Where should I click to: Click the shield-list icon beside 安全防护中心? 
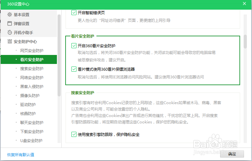[x=10, y=41]
